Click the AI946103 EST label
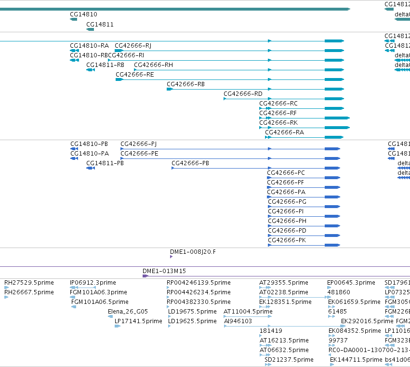Image resolution: width=410 pixels, height=367 pixels. tap(238, 322)
